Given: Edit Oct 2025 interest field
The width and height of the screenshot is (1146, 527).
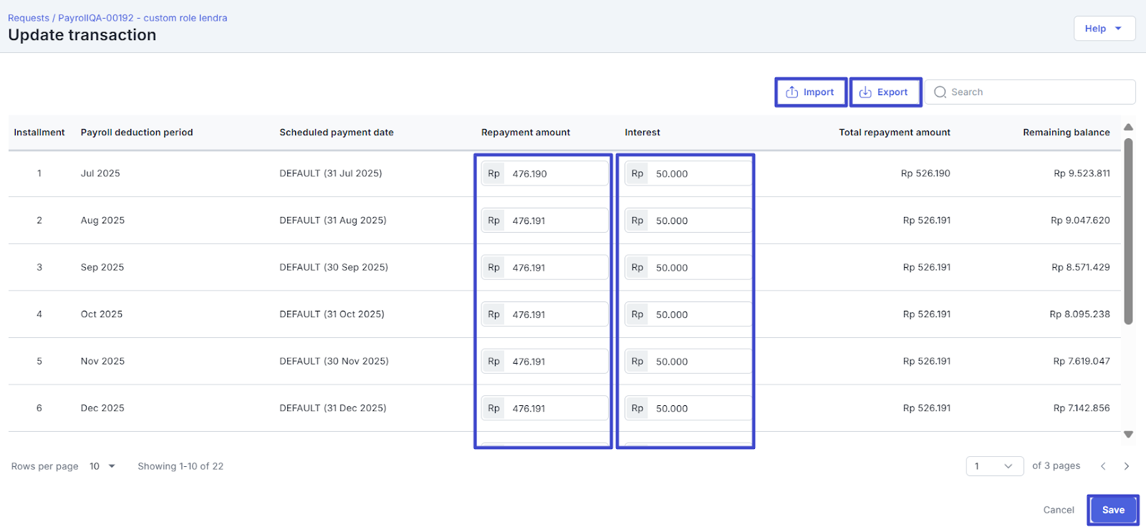Looking at the screenshot, I should coord(699,314).
